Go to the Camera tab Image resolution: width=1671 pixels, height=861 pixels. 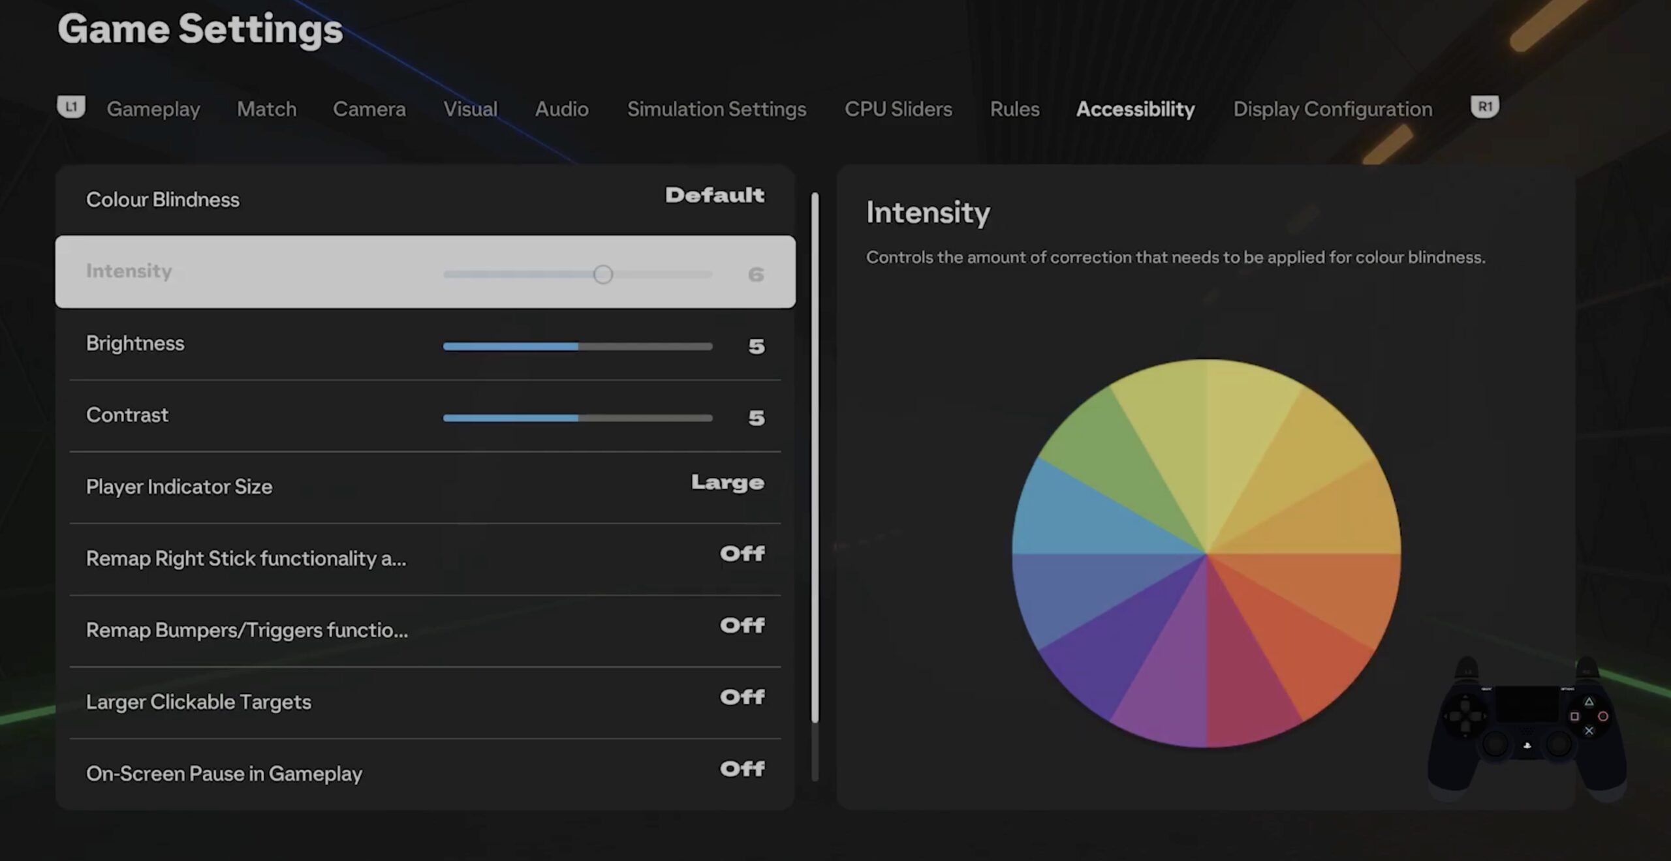(369, 109)
